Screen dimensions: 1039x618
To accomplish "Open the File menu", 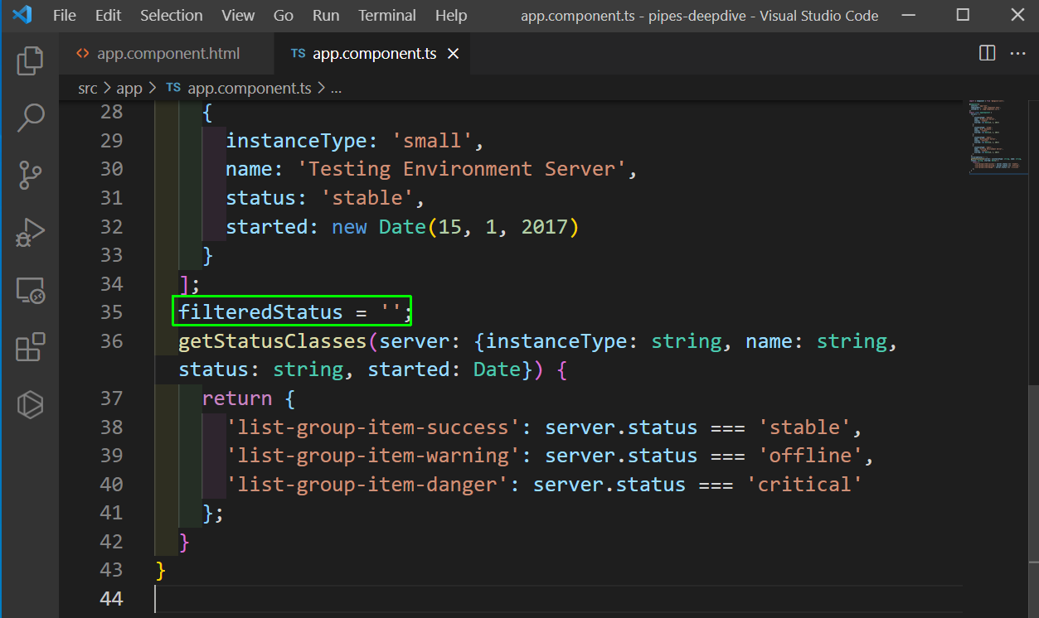I will (64, 16).
